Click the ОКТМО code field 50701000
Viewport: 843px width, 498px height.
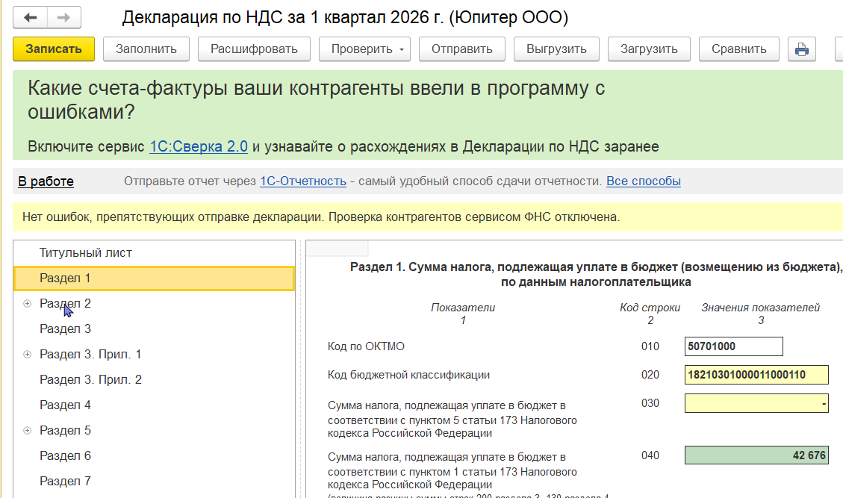[734, 346]
